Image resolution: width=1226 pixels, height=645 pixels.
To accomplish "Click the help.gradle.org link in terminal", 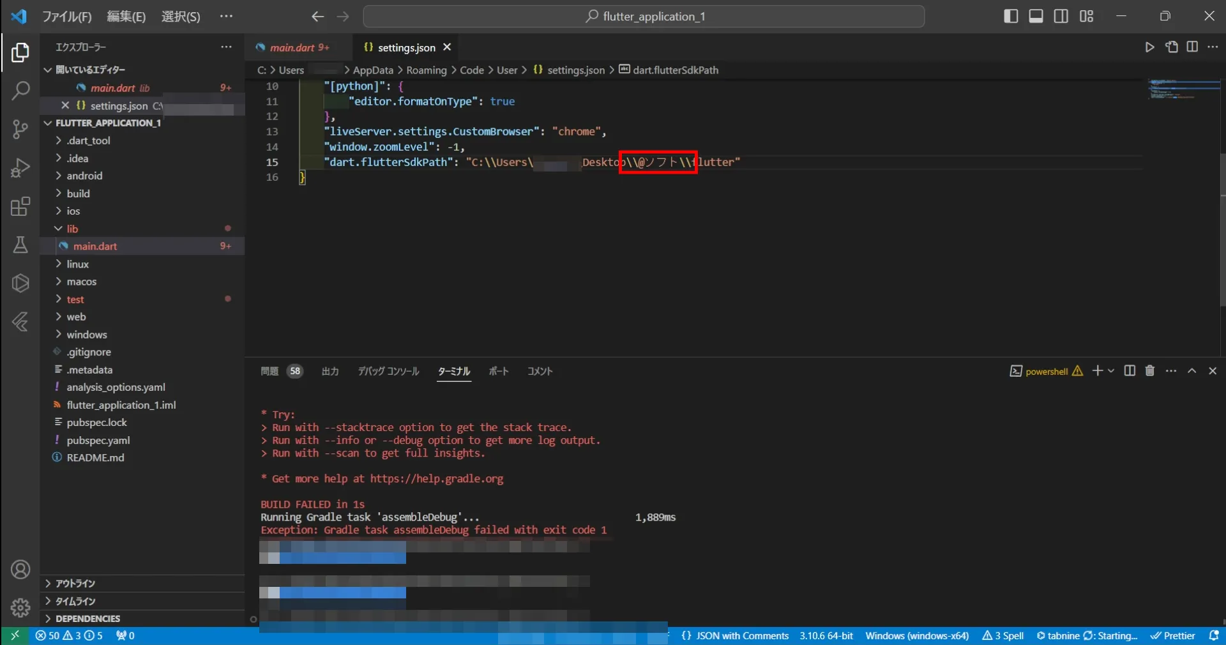I will point(437,479).
